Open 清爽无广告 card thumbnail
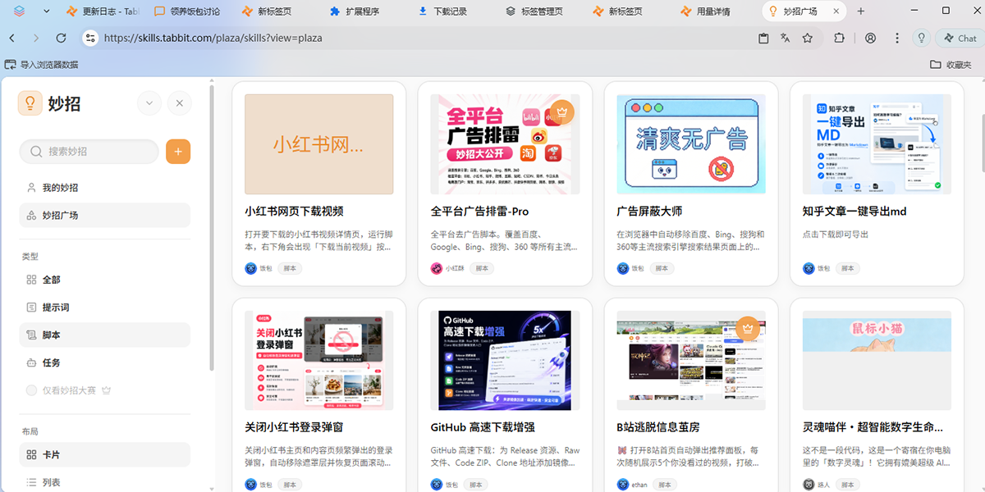 [691, 144]
